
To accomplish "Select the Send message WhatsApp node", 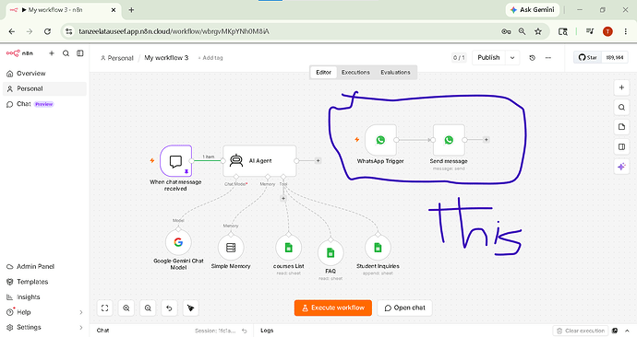I will [x=449, y=140].
